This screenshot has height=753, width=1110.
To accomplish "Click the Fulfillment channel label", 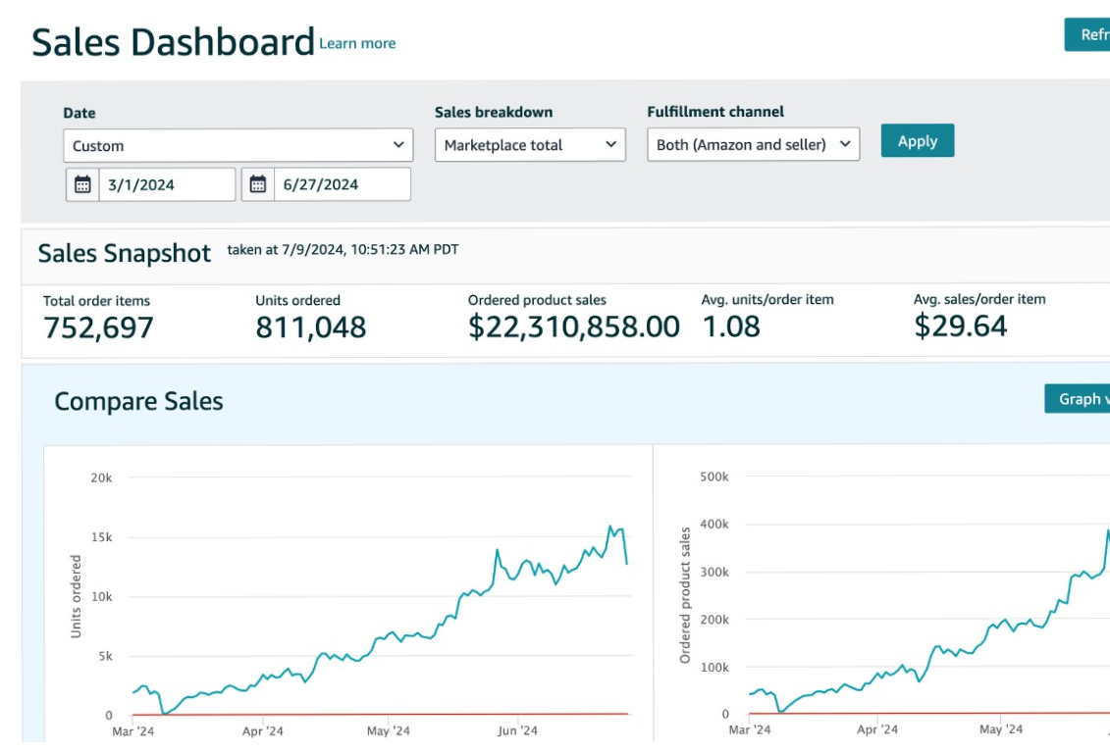I will click(715, 112).
